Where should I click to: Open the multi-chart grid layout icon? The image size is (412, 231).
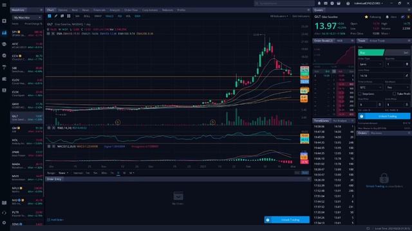(x=69, y=16)
